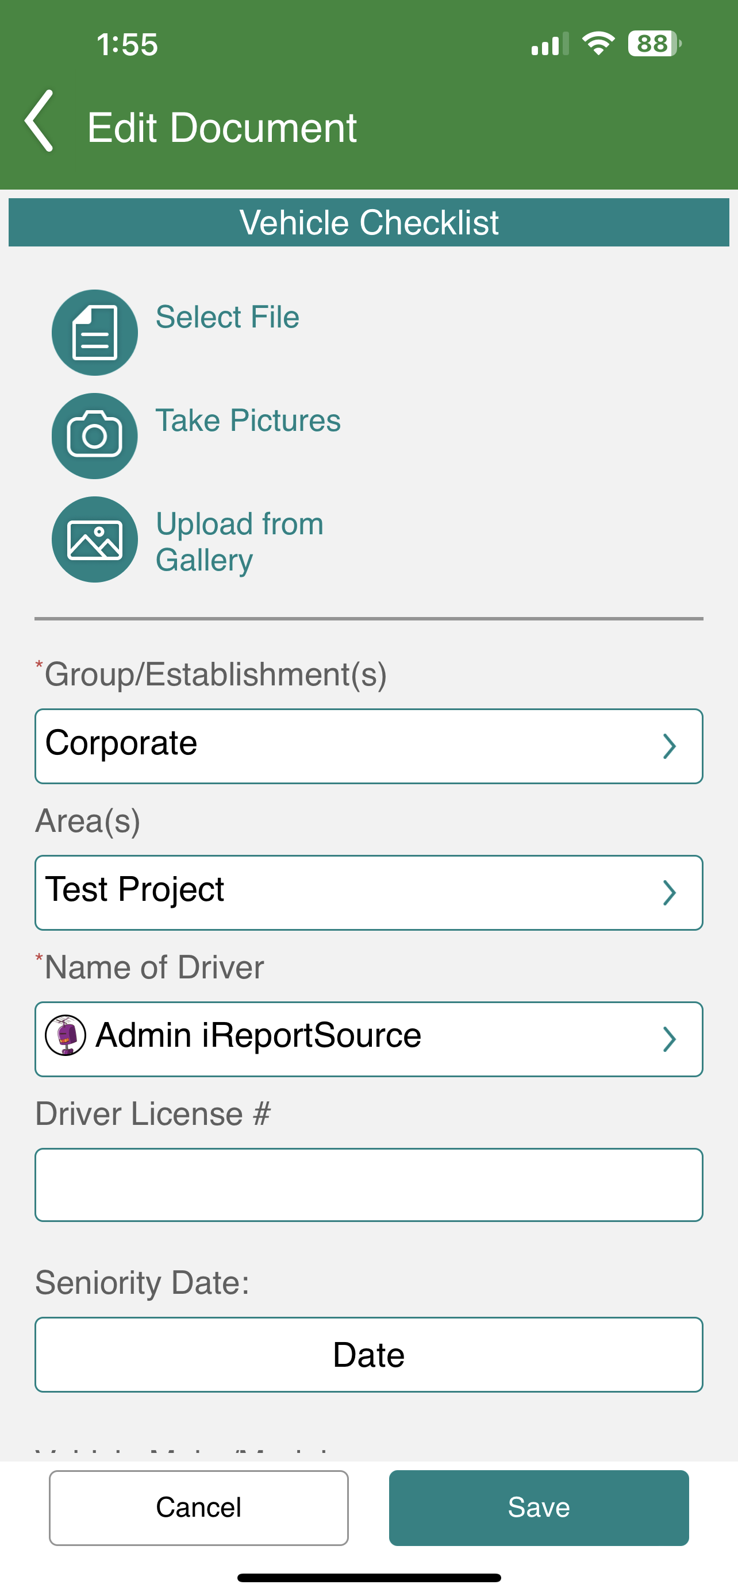Image resolution: width=738 pixels, height=1596 pixels.
Task: Tap the Area(s) label
Action: pos(88,821)
